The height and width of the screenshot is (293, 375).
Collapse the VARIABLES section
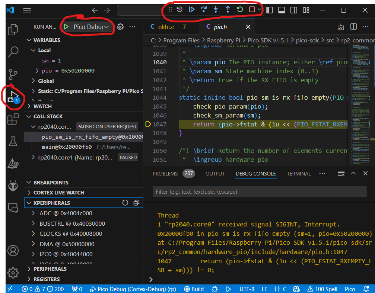pyautogui.click(x=29, y=40)
